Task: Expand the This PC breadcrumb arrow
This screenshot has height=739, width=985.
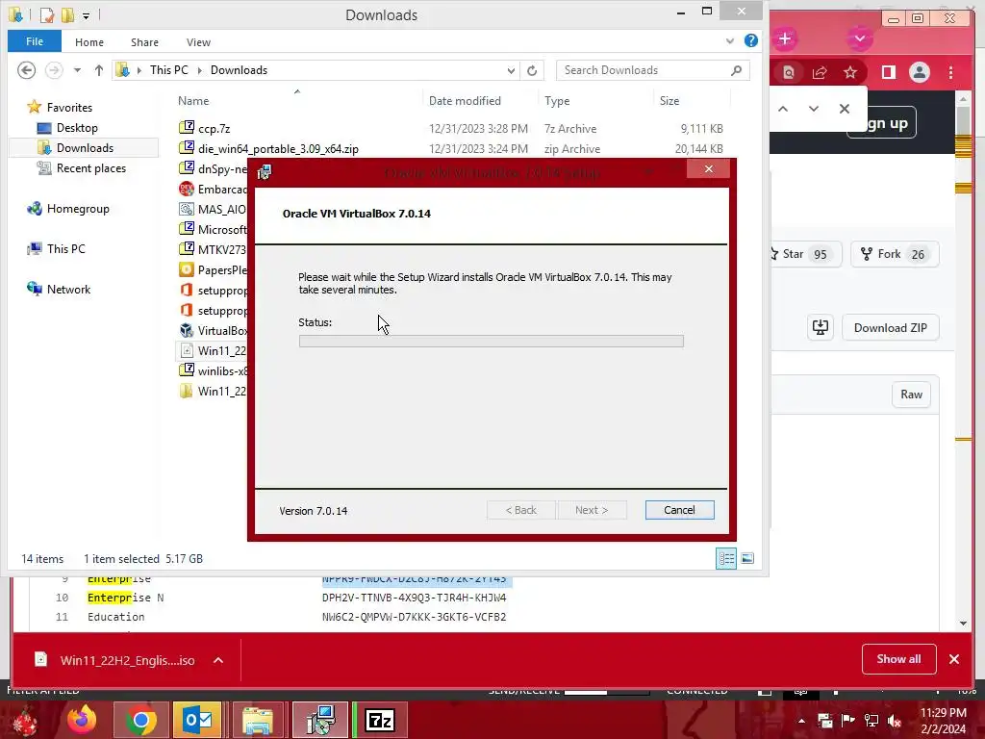Action: (x=200, y=70)
